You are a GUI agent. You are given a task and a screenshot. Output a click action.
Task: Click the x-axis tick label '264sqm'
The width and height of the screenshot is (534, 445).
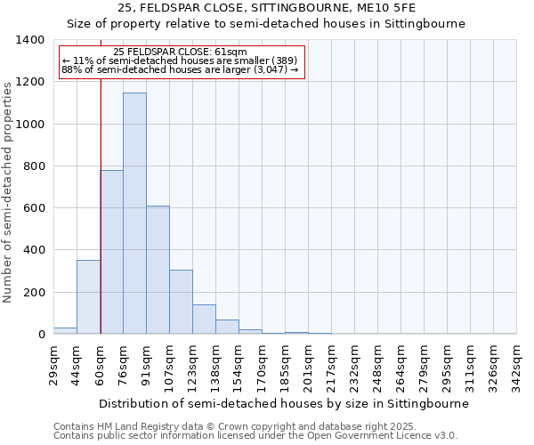point(400,368)
